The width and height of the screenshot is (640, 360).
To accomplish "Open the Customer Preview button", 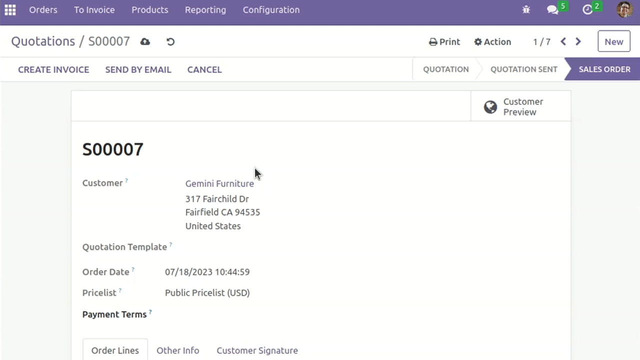I will pyautogui.click(x=520, y=106).
